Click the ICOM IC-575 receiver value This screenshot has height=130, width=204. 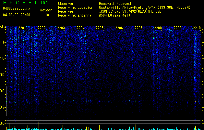coord(130,11)
